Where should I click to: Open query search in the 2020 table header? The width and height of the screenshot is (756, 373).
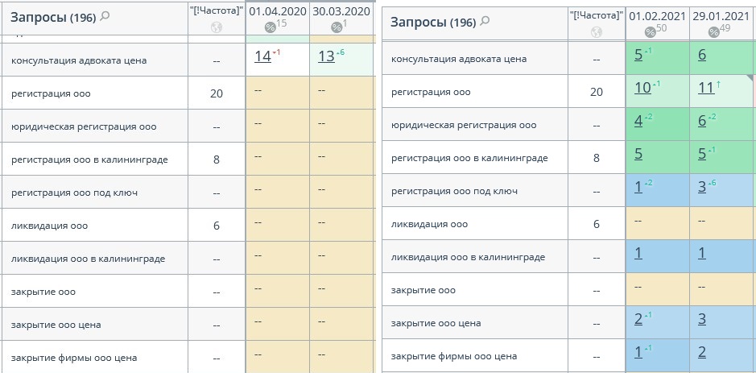coord(104,16)
